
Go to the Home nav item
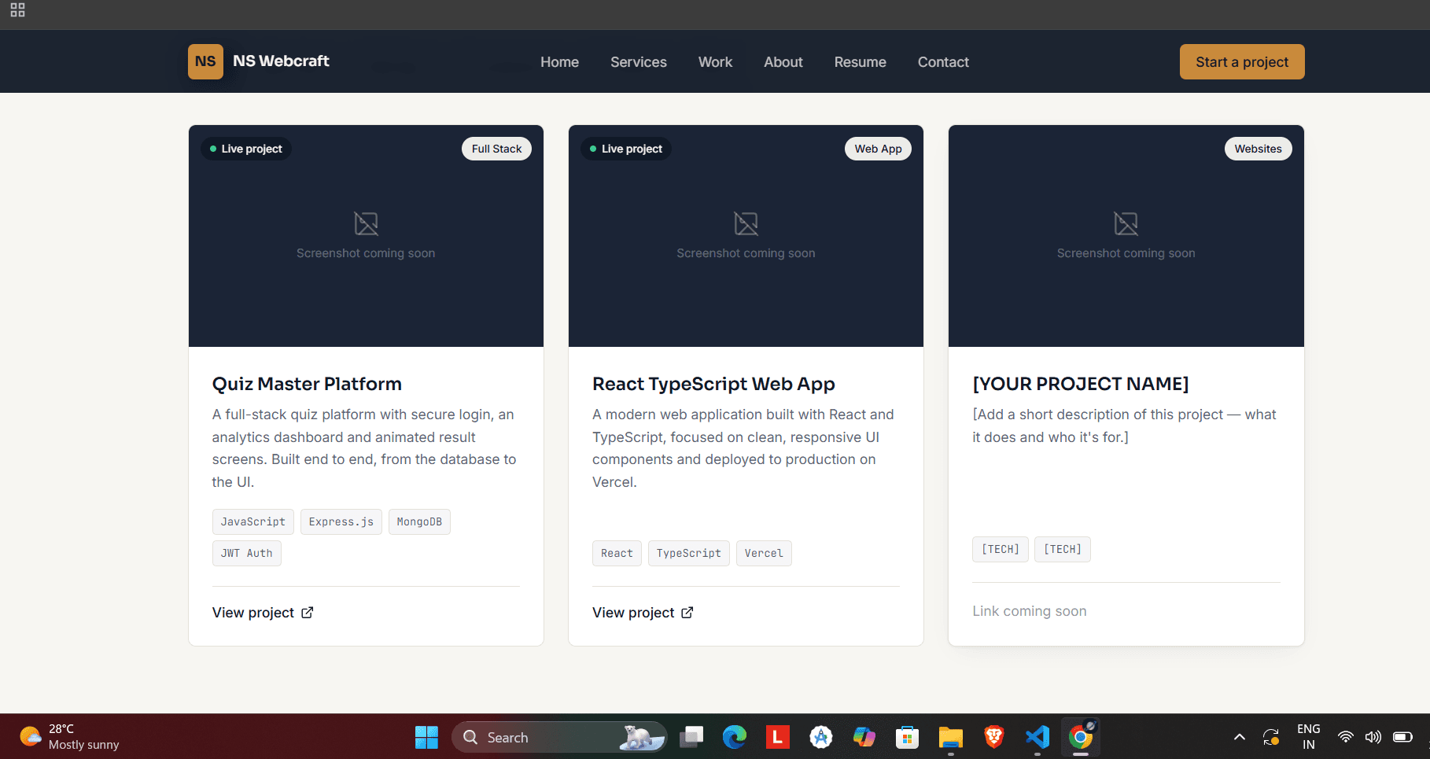tap(559, 62)
